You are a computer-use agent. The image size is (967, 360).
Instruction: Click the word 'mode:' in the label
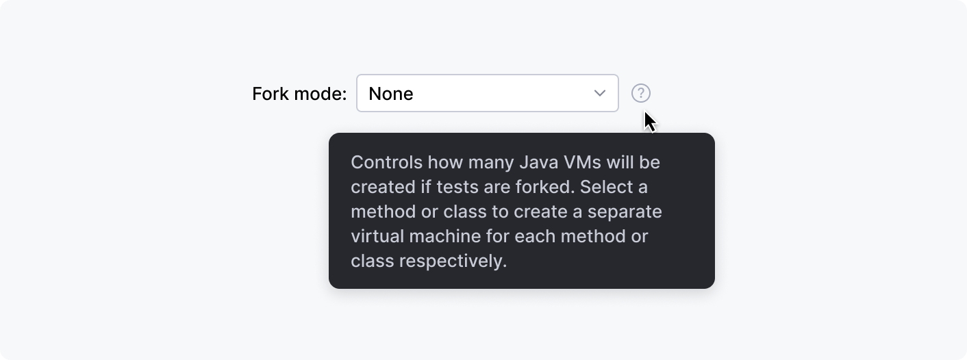(321, 94)
